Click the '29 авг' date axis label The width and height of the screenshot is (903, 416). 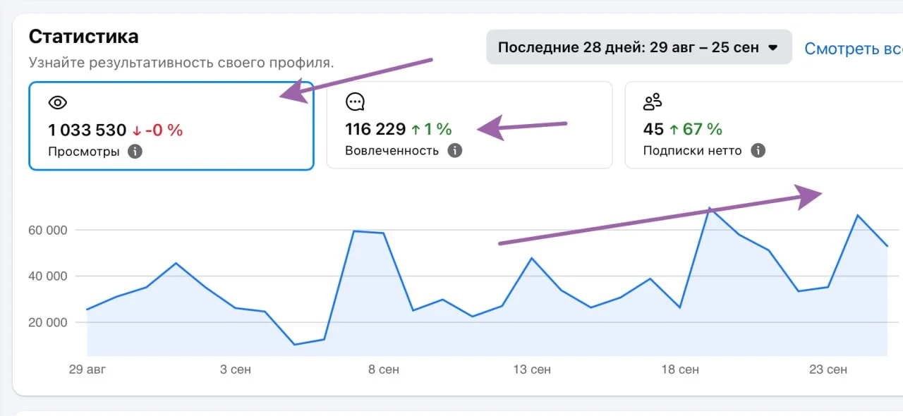click(87, 369)
